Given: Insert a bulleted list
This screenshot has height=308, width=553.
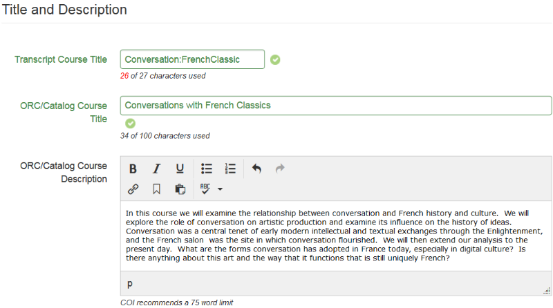Looking at the screenshot, I should tap(207, 169).
